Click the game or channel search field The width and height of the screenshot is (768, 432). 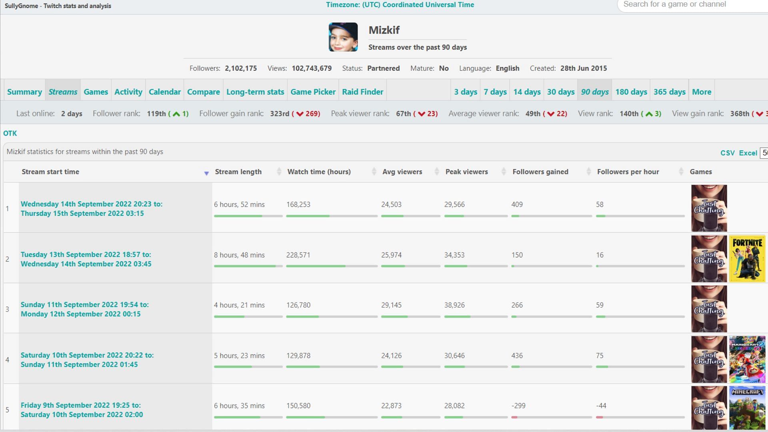[692, 5]
